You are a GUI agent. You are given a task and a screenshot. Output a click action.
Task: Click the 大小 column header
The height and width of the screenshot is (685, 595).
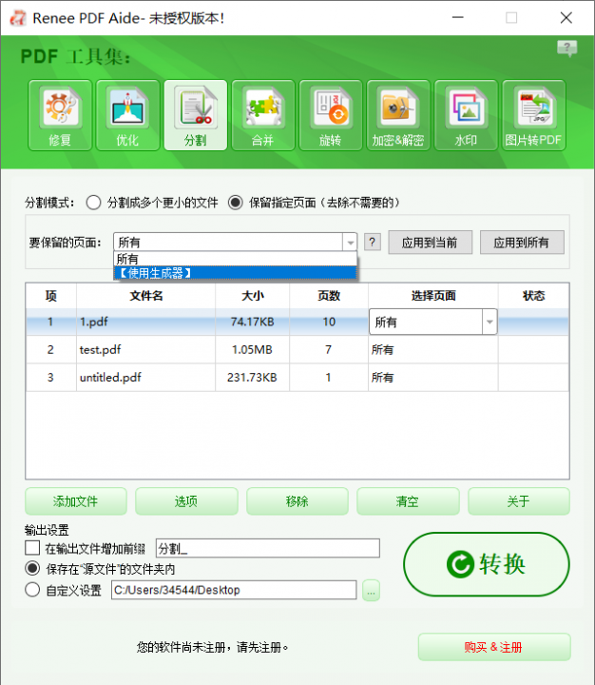click(x=252, y=296)
